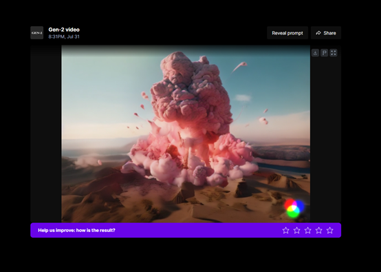Screen dimensions: 381x272
Task: Click the Gen-2 logo avatar
Action: 36,33
